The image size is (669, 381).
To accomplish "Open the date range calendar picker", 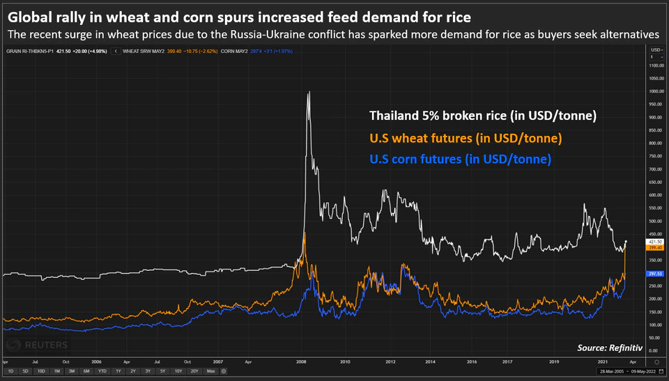I will pos(661,371).
